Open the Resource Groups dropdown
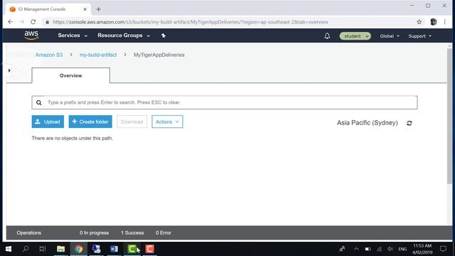 pyautogui.click(x=124, y=36)
